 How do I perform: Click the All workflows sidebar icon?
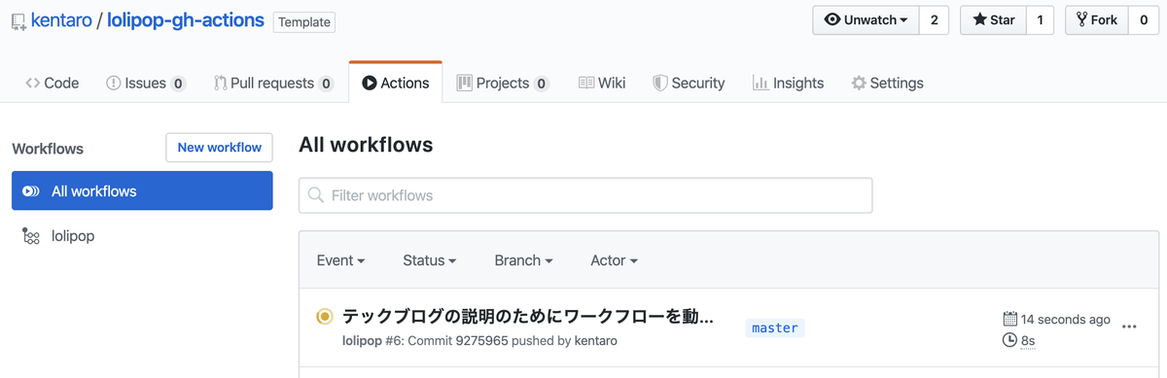[x=31, y=191]
